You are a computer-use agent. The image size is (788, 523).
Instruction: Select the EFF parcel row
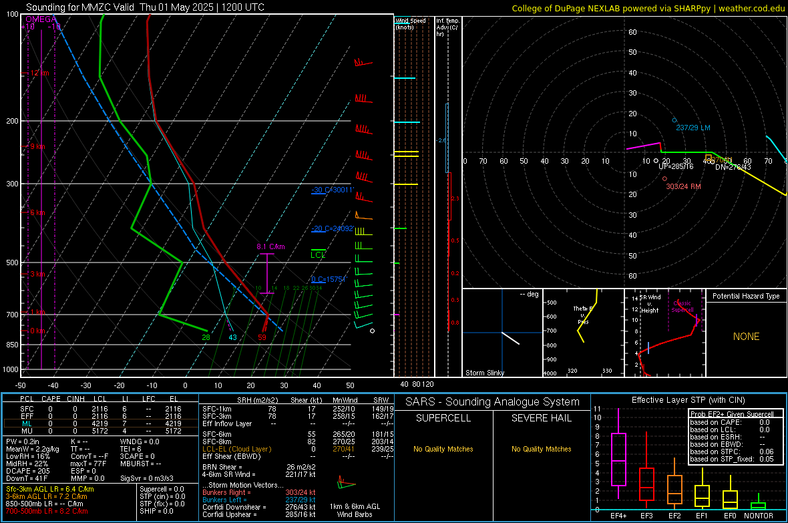[x=101, y=416]
